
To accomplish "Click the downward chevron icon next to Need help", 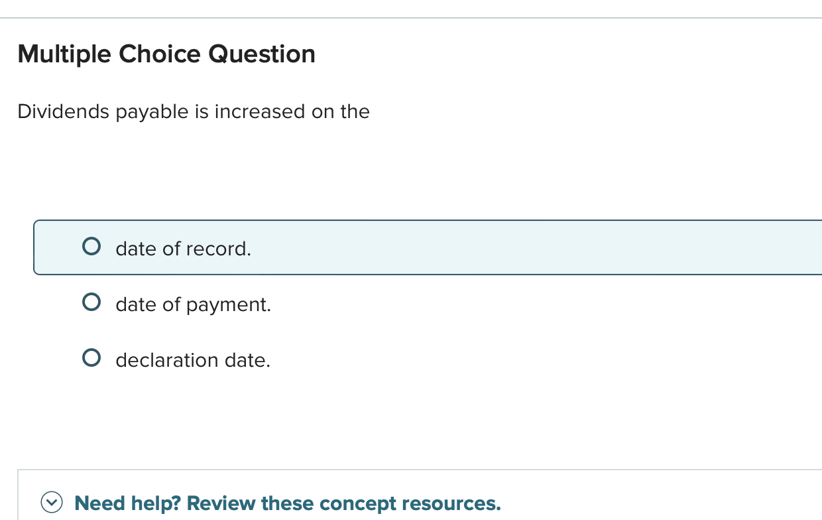I will pyautogui.click(x=52, y=503).
